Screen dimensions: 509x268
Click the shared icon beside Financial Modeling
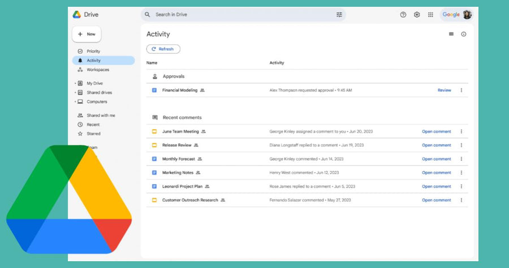[x=202, y=90]
